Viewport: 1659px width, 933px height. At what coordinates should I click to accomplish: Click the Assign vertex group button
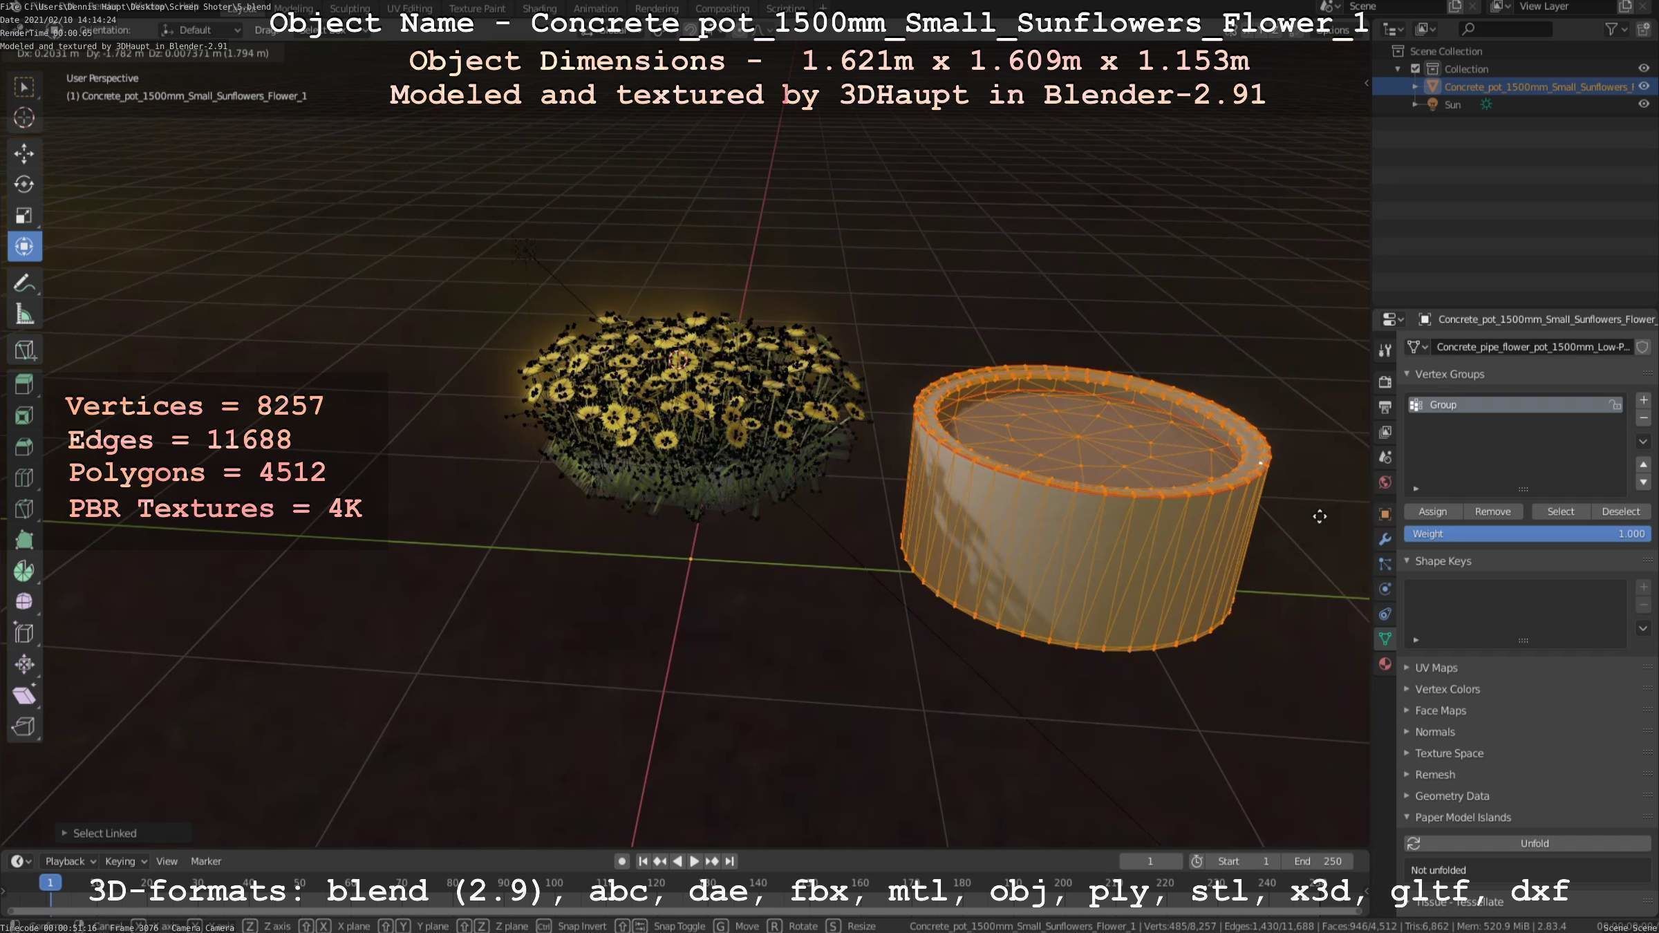pos(1432,511)
